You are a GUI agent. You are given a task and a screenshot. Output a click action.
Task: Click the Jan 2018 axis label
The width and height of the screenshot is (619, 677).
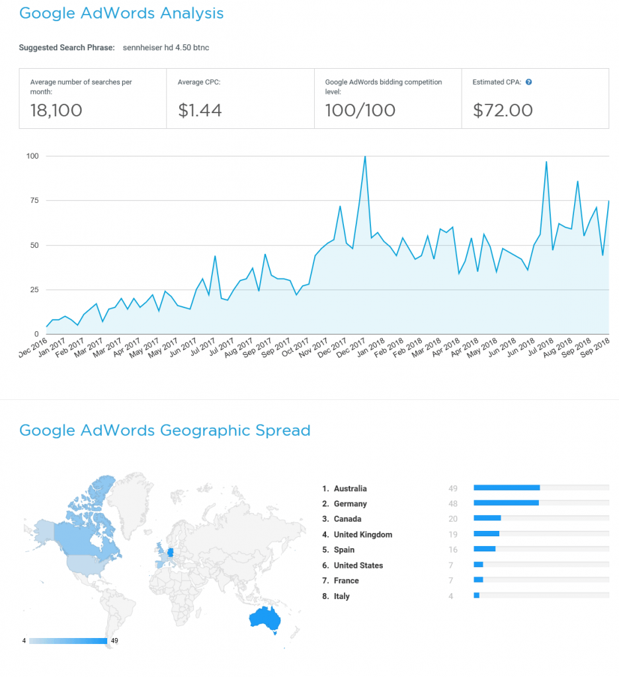(370, 348)
